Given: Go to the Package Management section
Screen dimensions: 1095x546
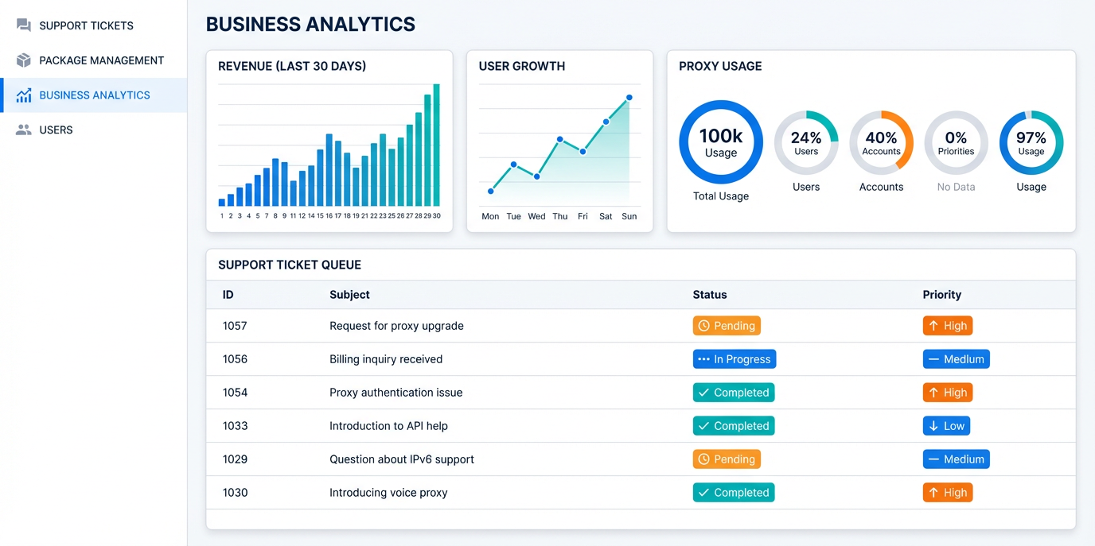Looking at the screenshot, I should (94, 60).
